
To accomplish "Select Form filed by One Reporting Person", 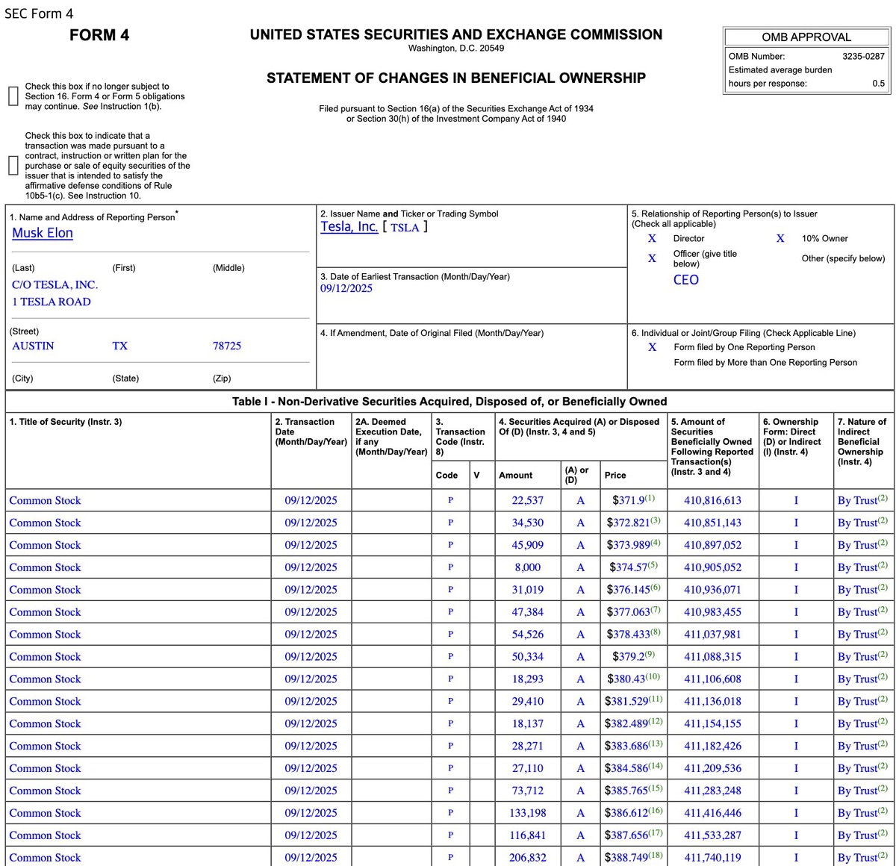I will pos(652,347).
